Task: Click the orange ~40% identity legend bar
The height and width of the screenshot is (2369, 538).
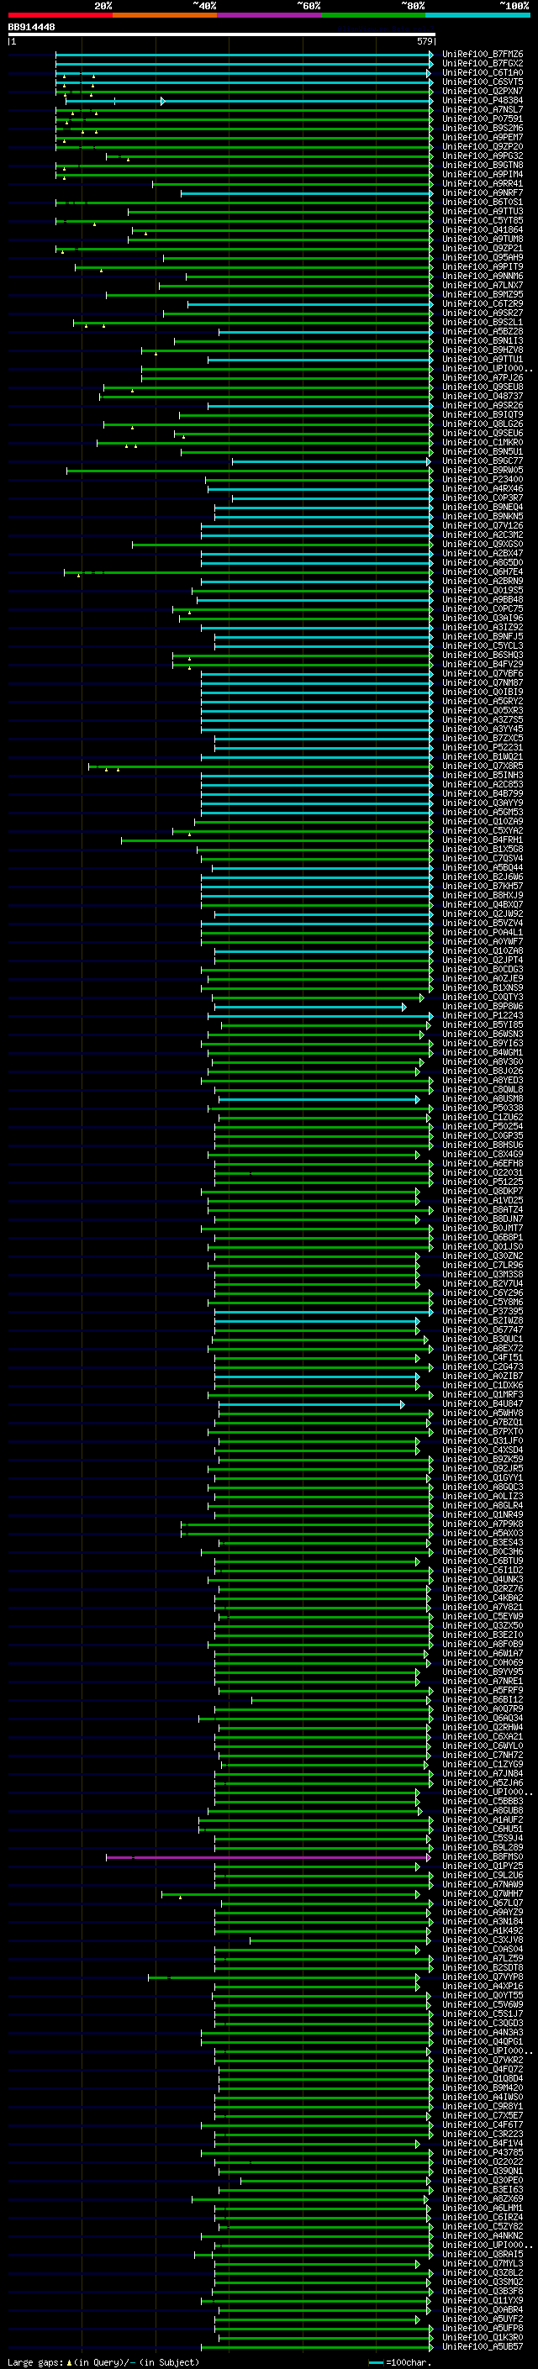Action: 165,15
